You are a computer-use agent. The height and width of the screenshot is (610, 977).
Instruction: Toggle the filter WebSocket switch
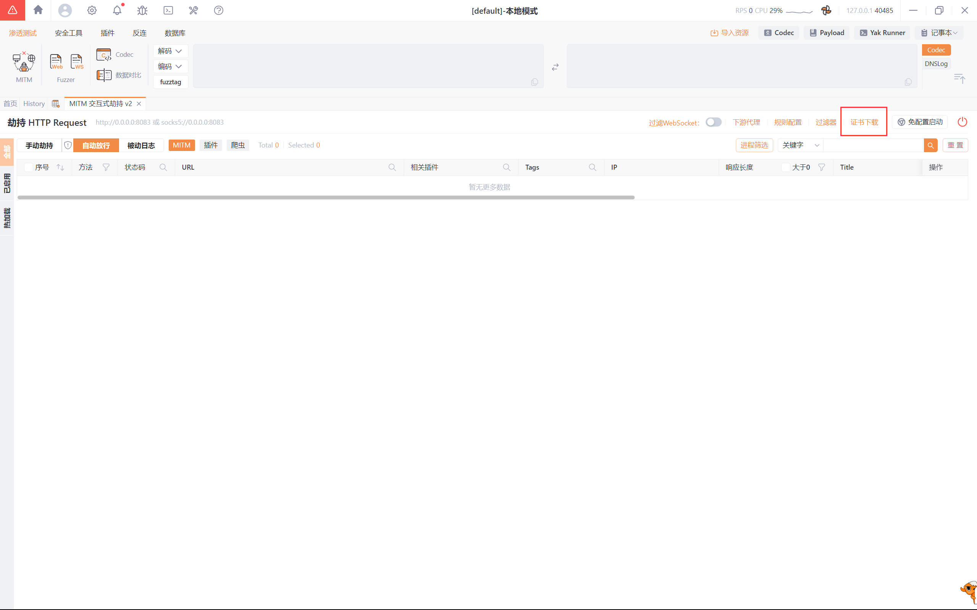[713, 122]
